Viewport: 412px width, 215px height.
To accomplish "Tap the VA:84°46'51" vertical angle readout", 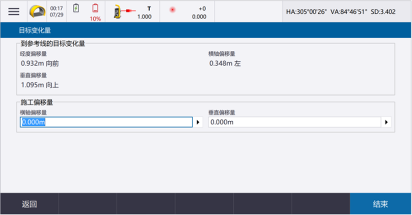I will coord(348,12).
